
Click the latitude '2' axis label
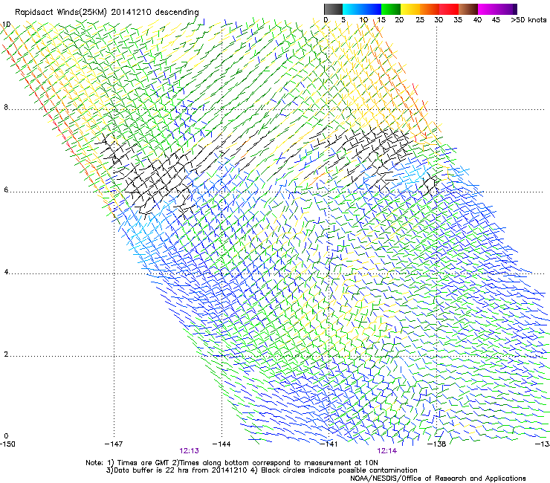pyautogui.click(x=6, y=354)
